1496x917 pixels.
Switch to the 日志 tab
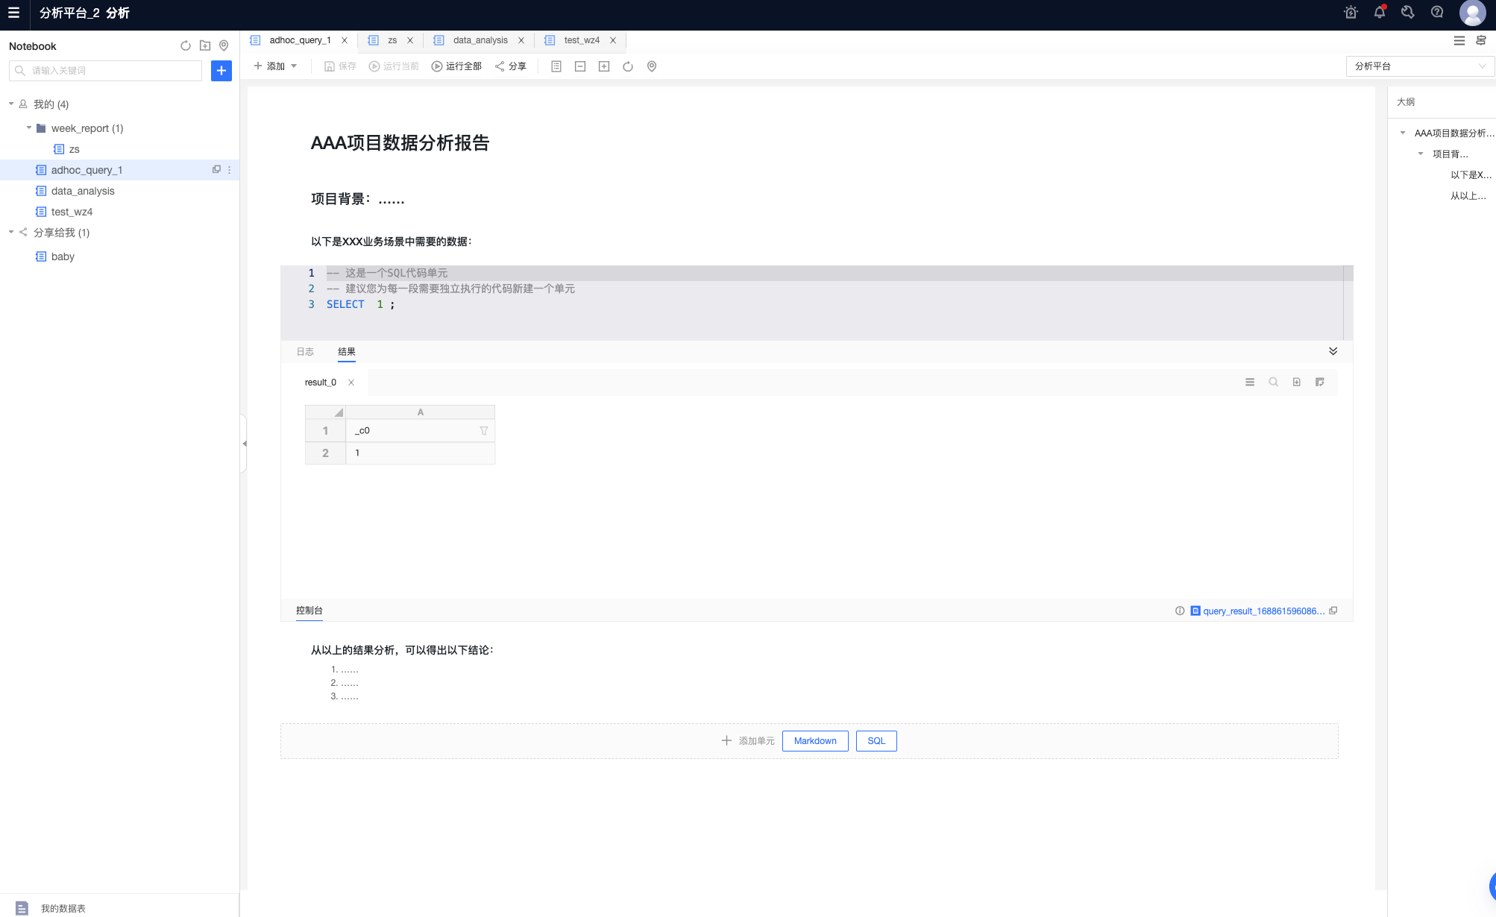305,351
